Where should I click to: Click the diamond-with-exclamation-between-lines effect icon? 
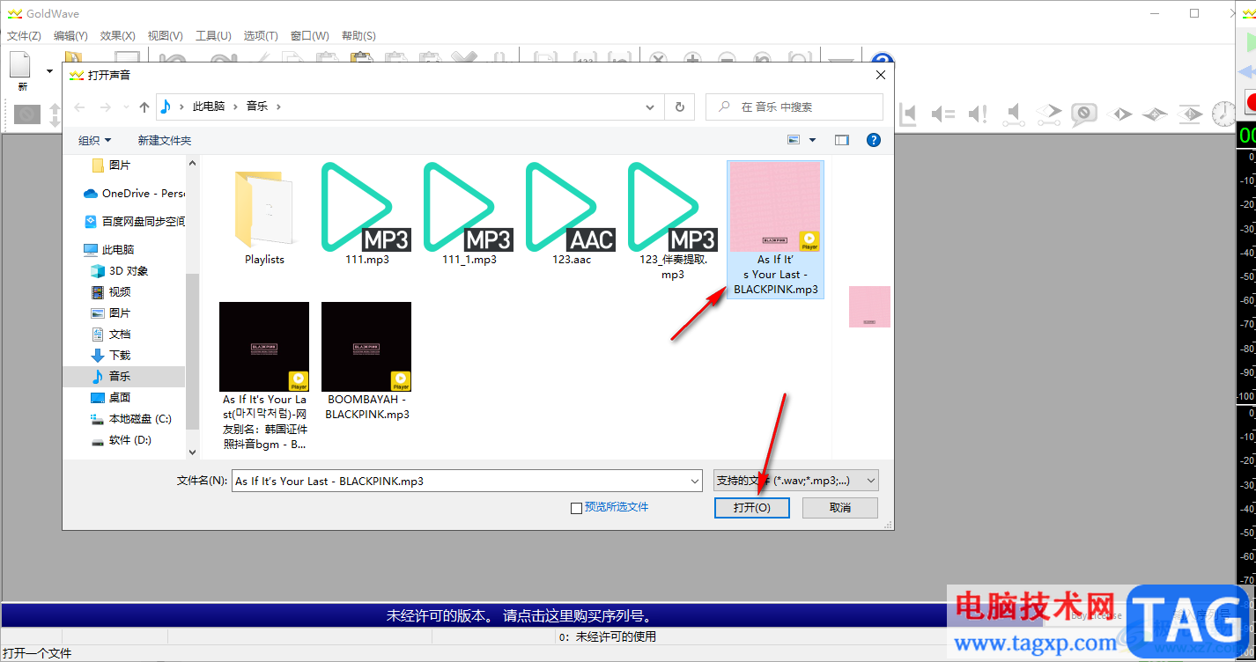click(1190, 114)
